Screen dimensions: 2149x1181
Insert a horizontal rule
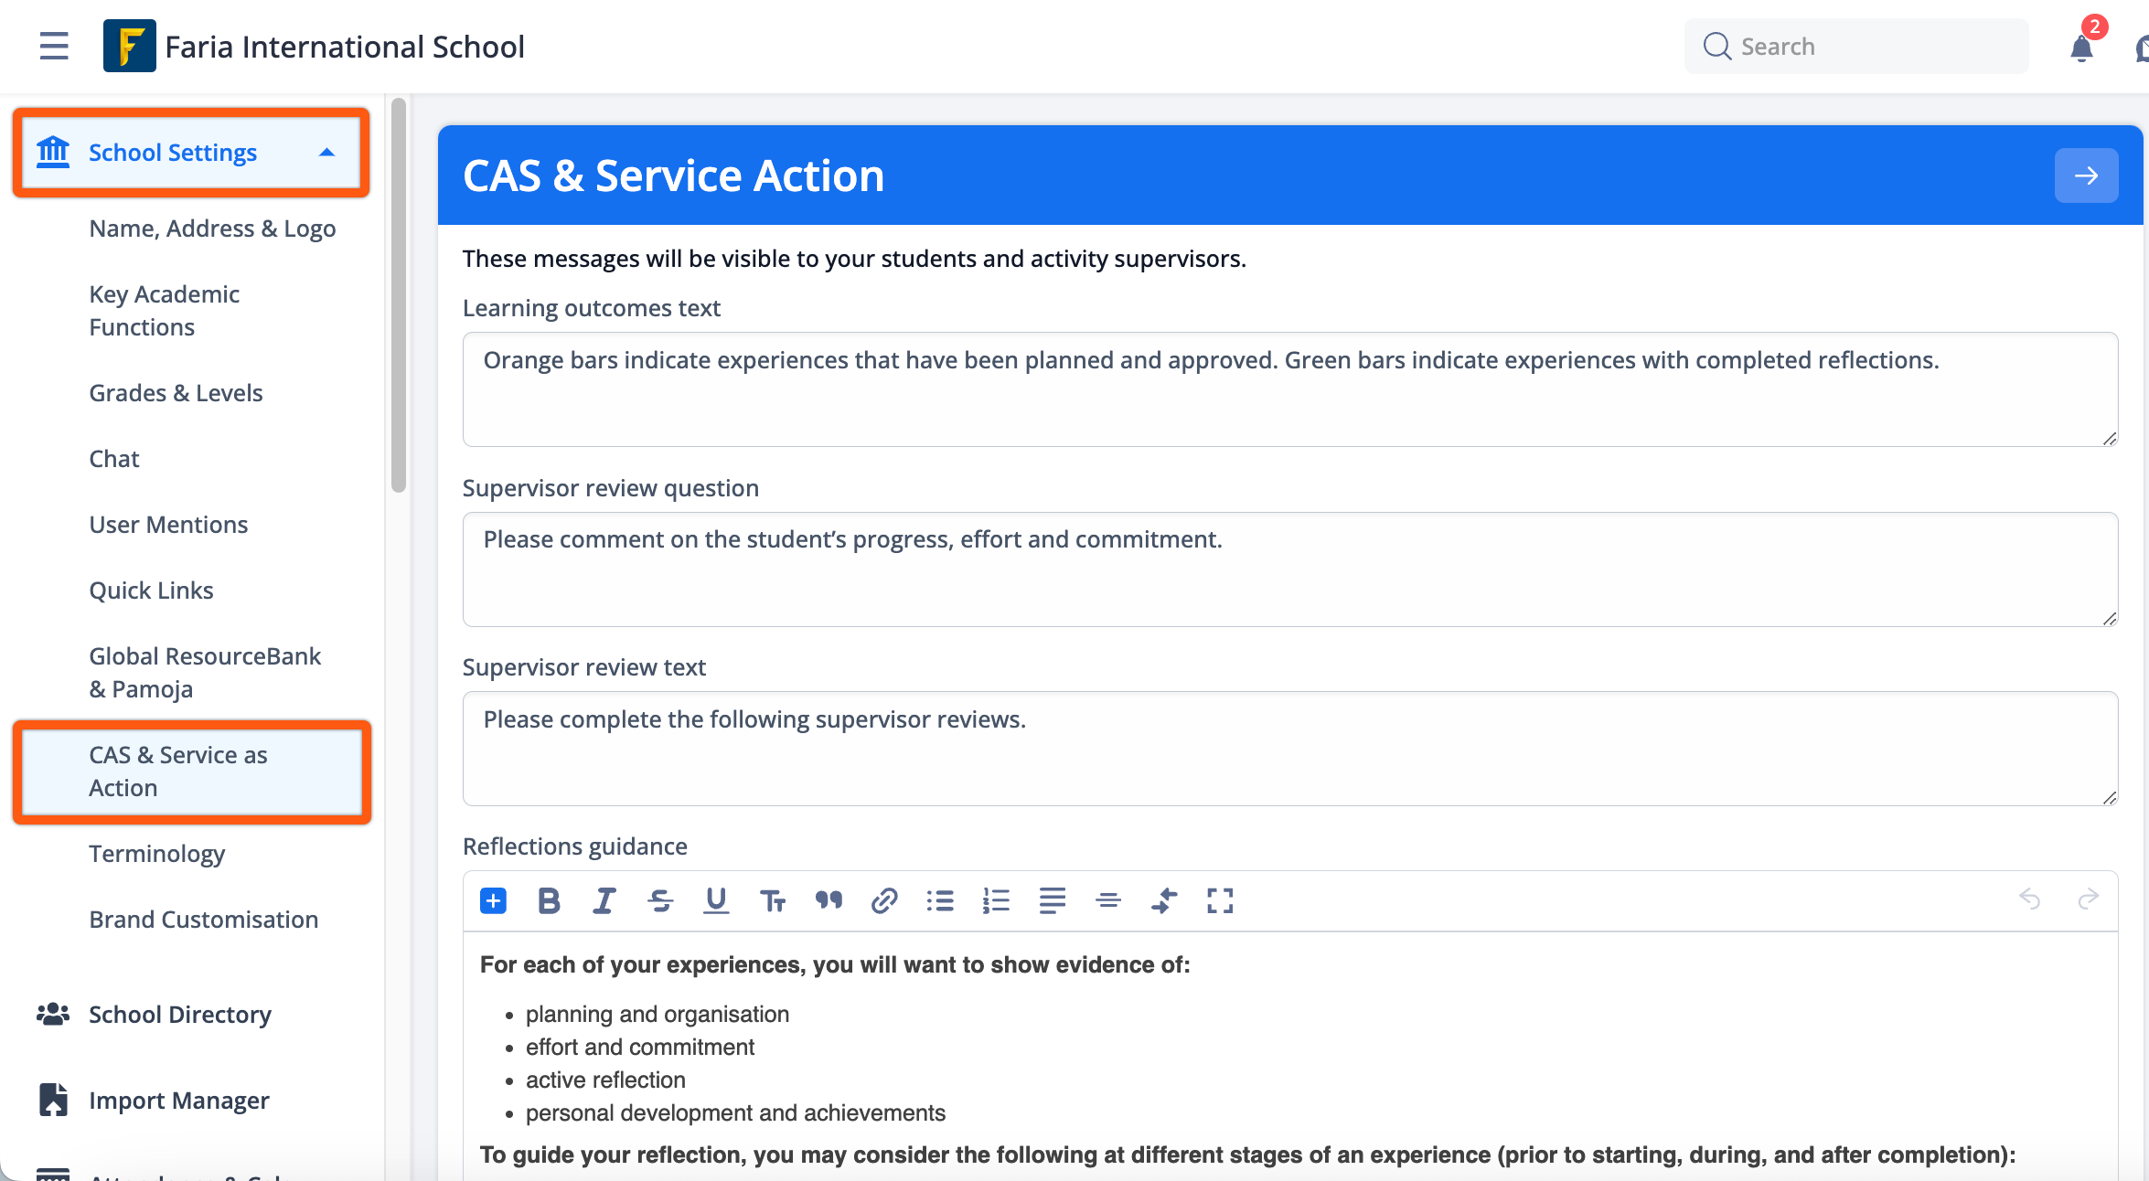(x=1108, y=900)
